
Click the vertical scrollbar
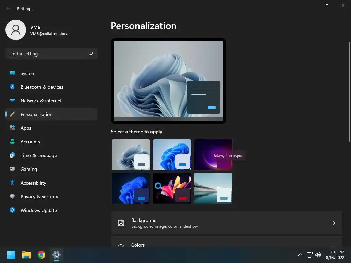point(349,92)
